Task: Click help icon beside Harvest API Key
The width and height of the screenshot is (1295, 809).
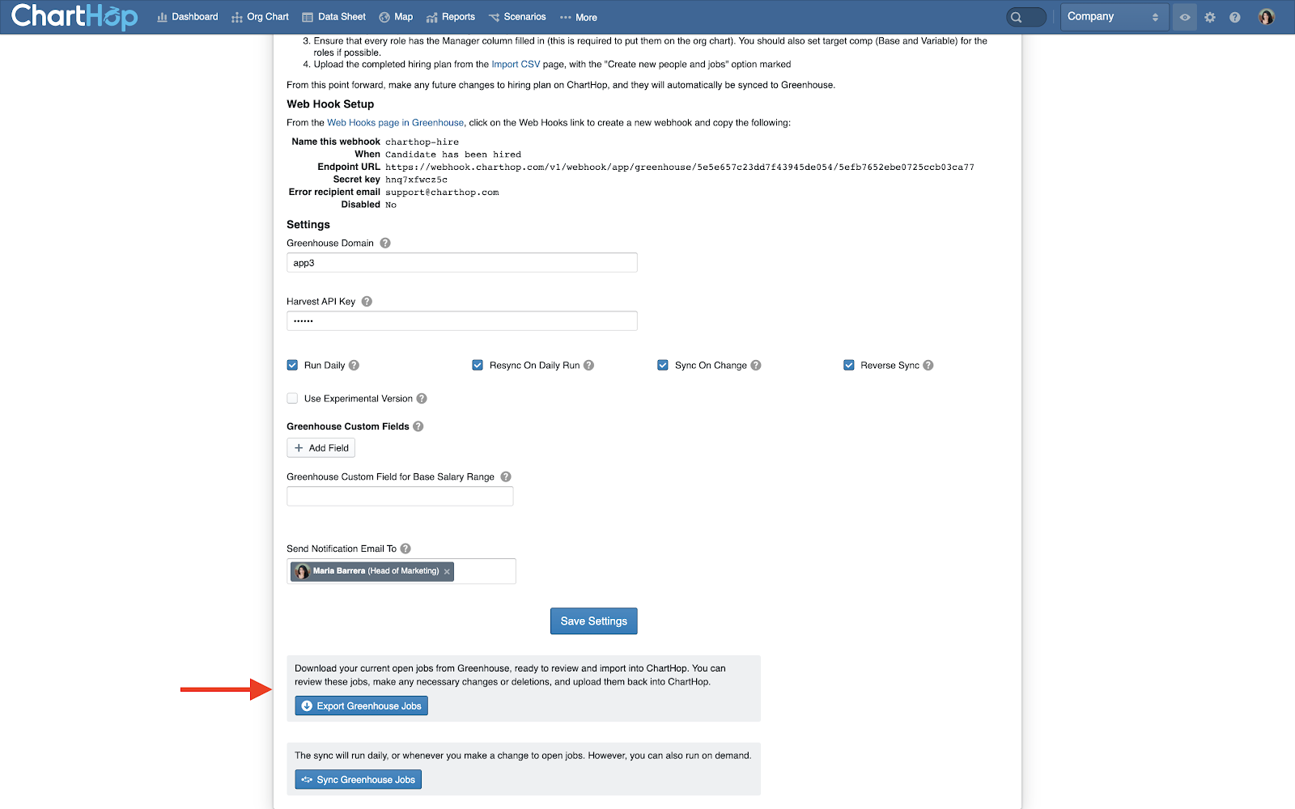Action: point(367,301)
